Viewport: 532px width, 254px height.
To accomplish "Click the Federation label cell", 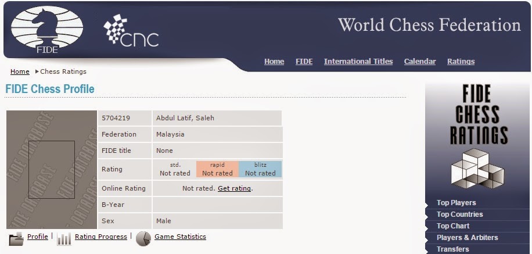I will [x=124, y=134].
